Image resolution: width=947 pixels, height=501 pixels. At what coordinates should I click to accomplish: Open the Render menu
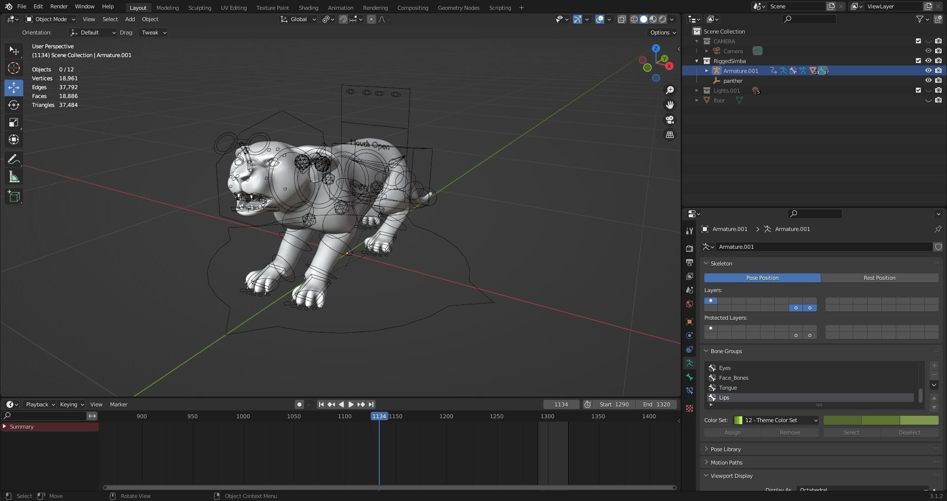pos(59,6)
